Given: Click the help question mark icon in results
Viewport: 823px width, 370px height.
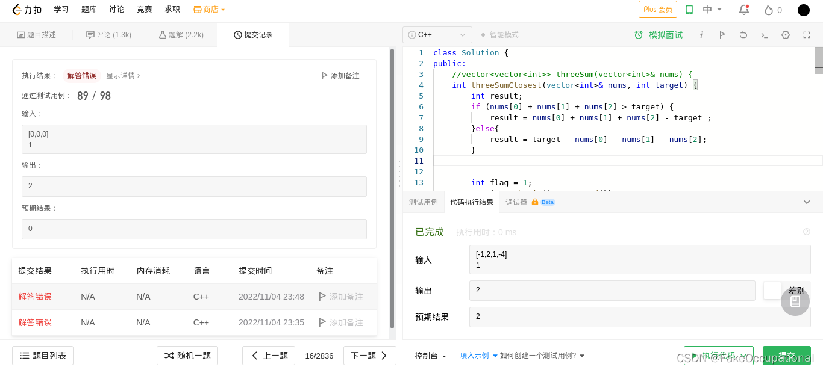Looking at the screenshot, I should click(807, 232).
